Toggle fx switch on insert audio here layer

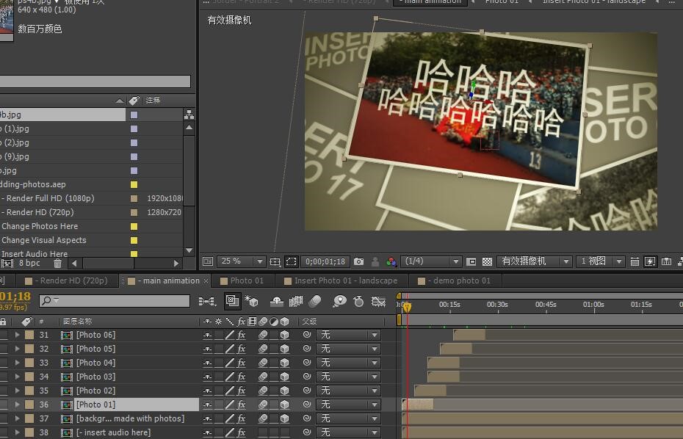(242, 432)
